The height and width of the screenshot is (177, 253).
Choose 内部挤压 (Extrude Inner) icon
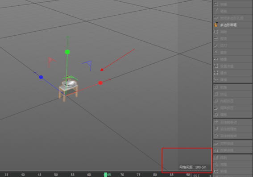pyautogui.click(x=216, y=101)
